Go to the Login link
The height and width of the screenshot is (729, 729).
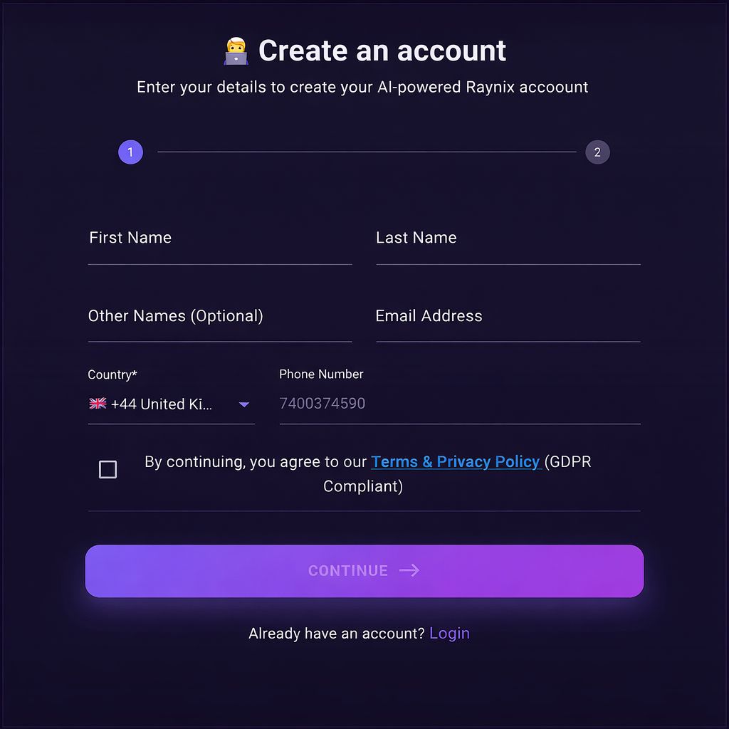(x=449, y=633)
